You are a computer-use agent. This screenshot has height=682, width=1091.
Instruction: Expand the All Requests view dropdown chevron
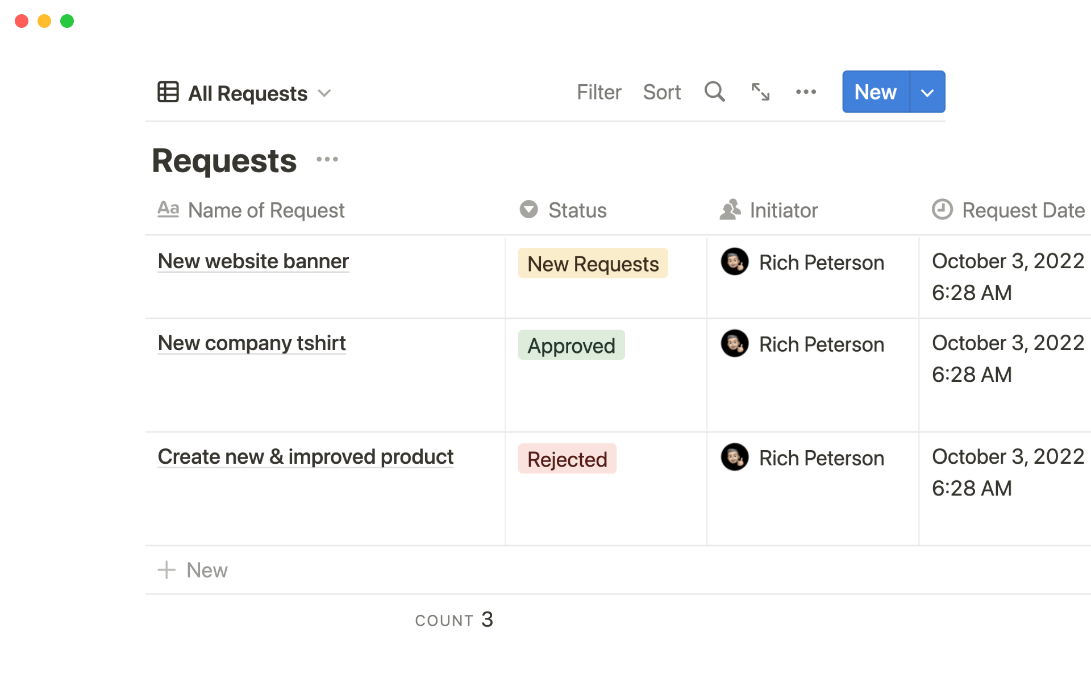(324, 93)
